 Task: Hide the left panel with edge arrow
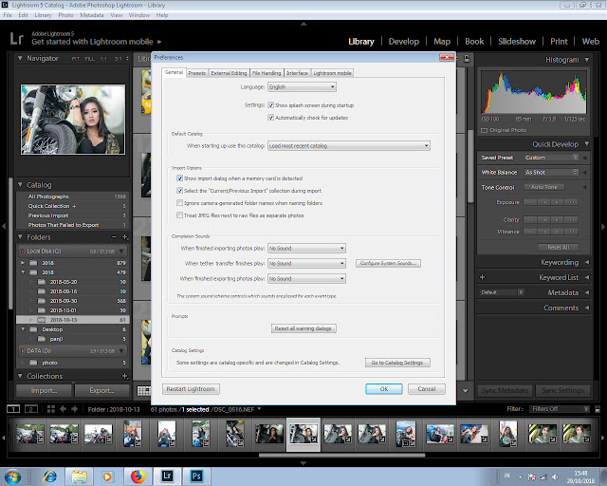point(4,226)
